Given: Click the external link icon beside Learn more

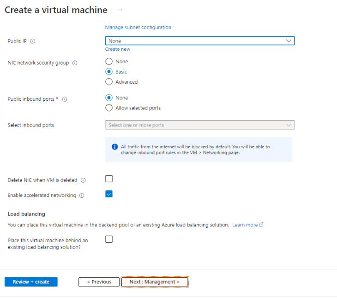Looking at the screenshot, I should pos(261,225).
